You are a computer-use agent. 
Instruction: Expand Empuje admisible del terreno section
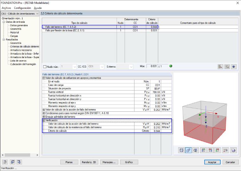coord(44,117)
